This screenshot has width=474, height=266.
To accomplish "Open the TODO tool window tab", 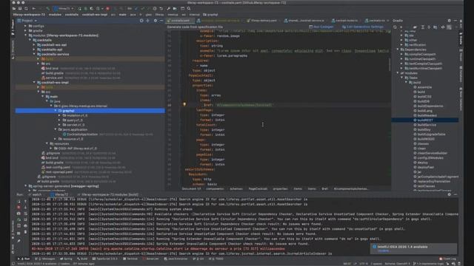I will click(216, 259).
